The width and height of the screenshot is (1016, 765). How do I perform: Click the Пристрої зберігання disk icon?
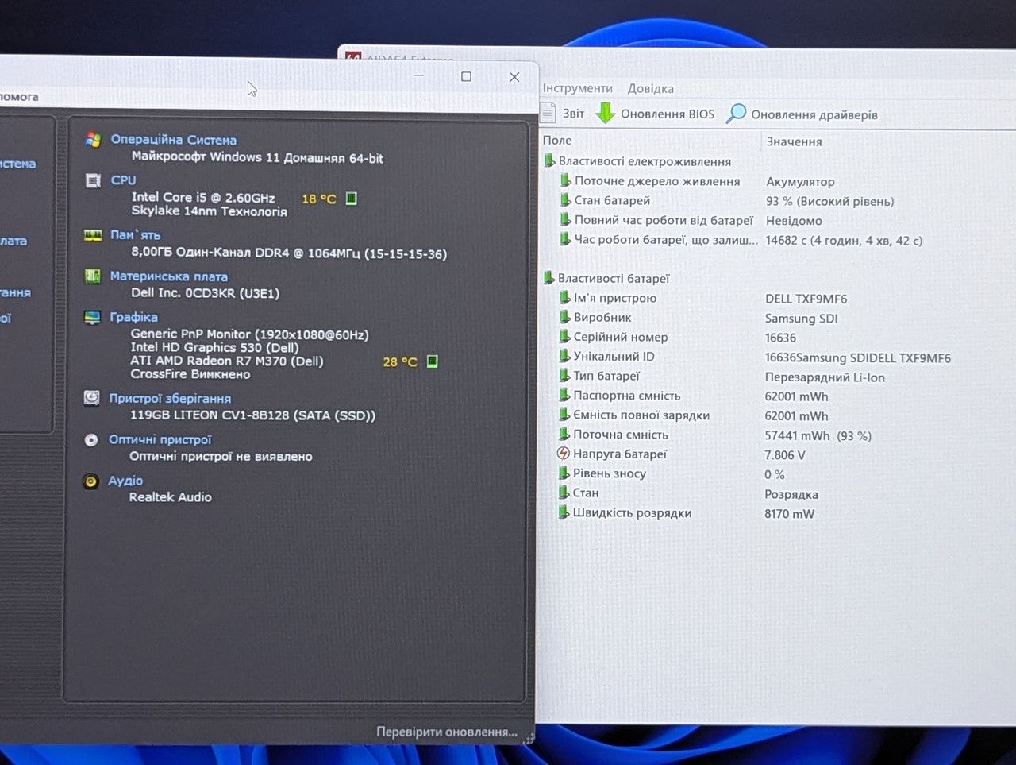[x=92, y=398]
